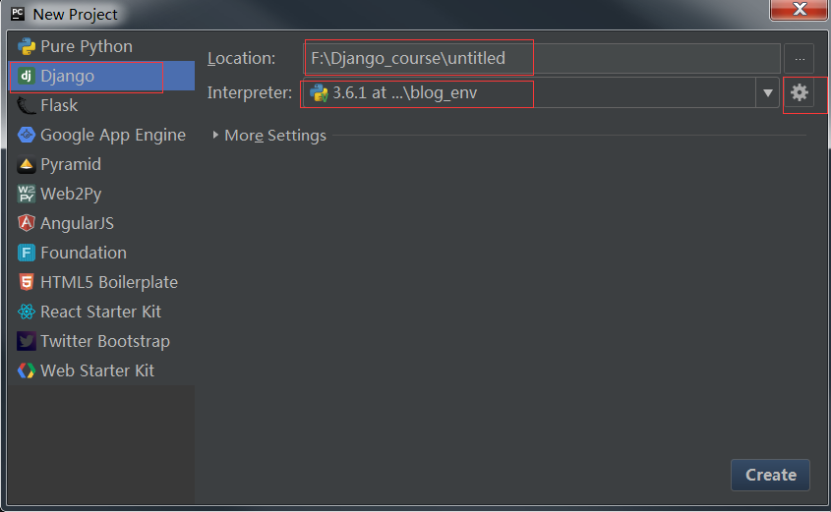
Task: Choose the HTML5 Boilerplate project type
Action: [x=101, y=282]
